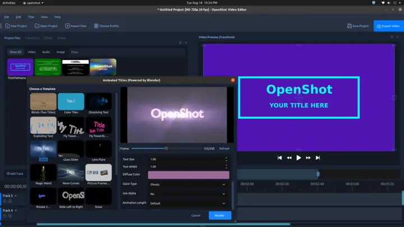404x227 pixels.
Task: Open the network status icon
Action: pyautogui.click(x=383, y=3)
